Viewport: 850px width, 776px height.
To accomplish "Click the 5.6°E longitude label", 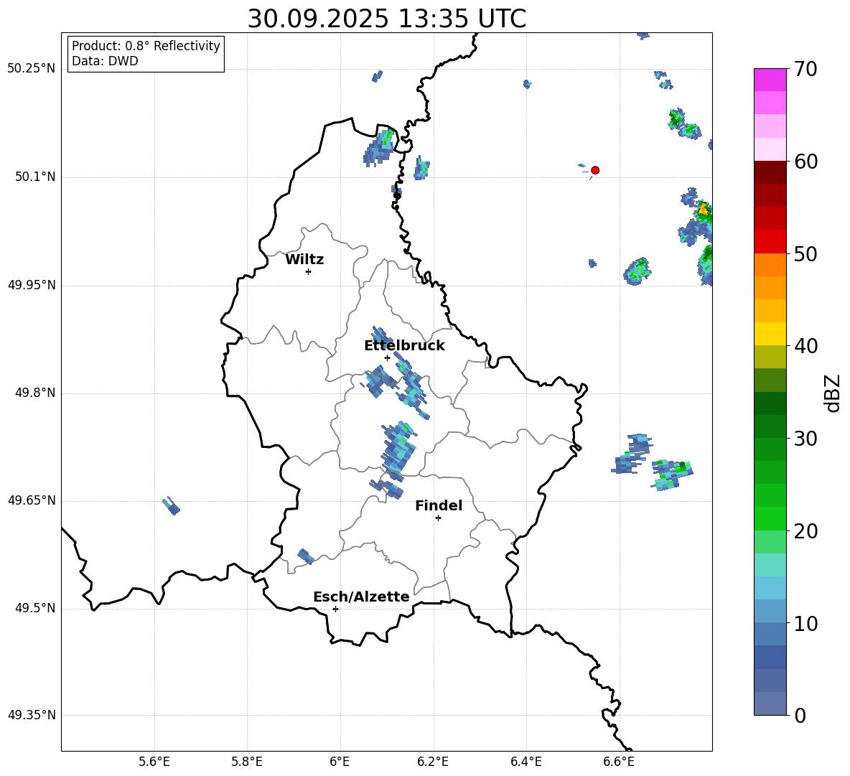I will (x=154, y=762).
